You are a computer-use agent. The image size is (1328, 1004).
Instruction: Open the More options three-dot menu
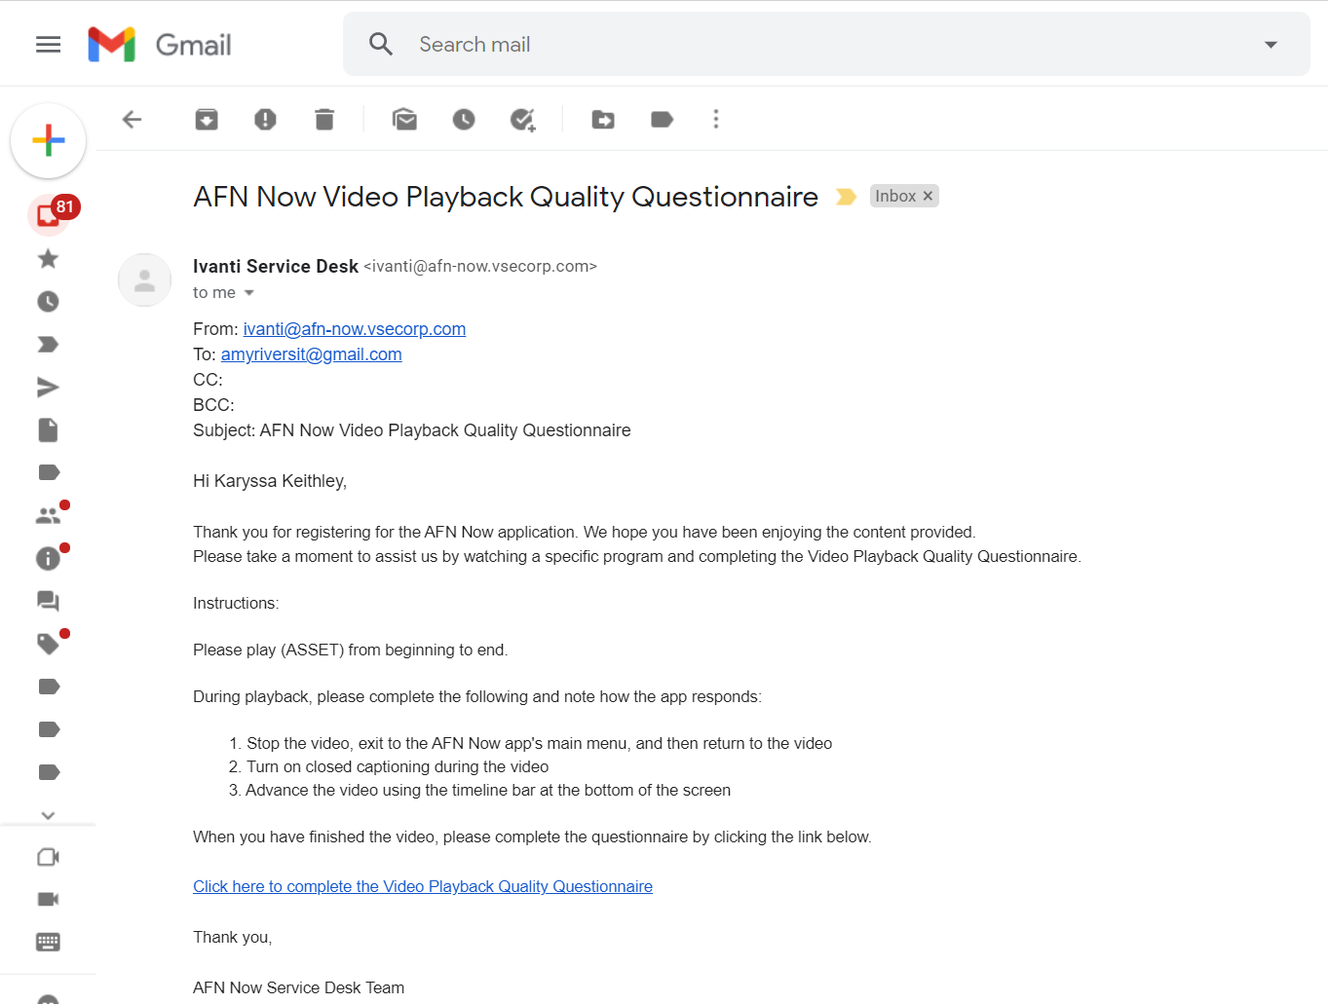tap(716, 120)
